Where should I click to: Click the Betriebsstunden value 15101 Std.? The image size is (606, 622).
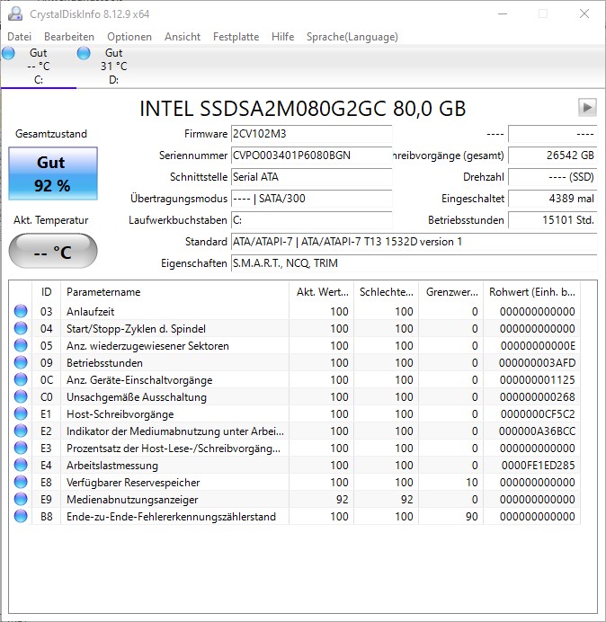[x=552, y=220]
